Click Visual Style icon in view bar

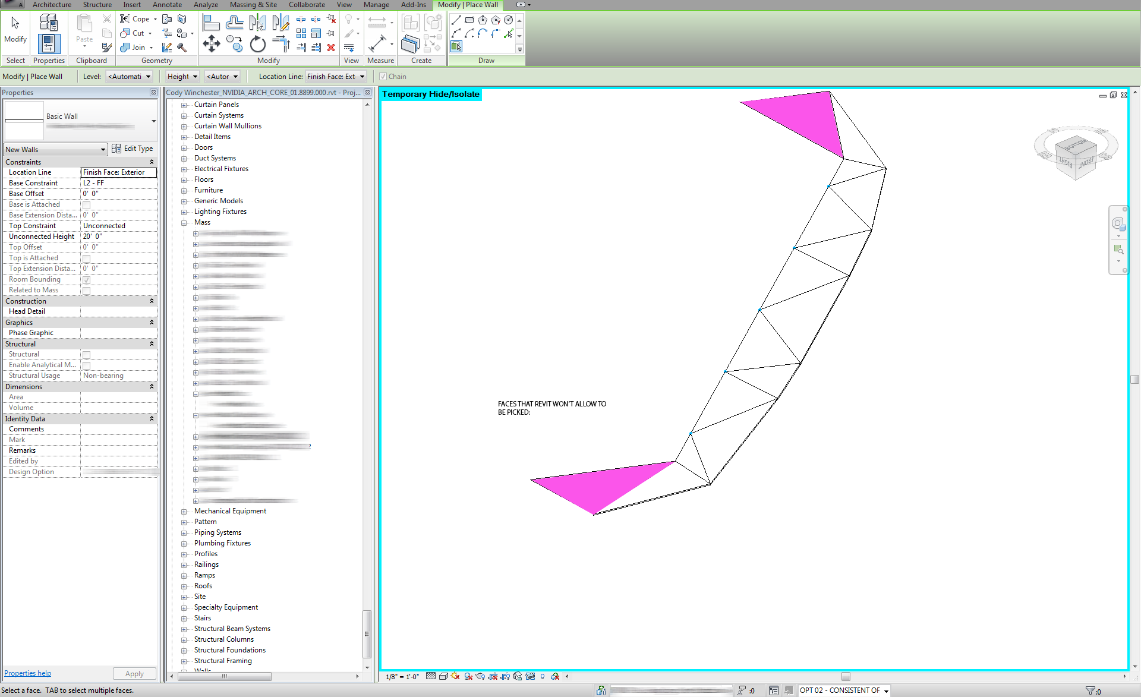[443, 676]
